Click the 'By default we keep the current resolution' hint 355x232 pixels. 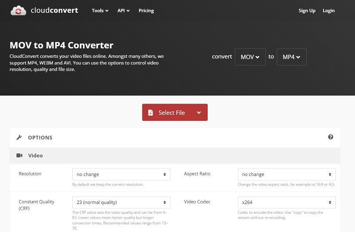108,184
